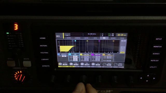
Task: Select the 20:26 clock display
Action: pyautogui.click(x=122, y=35)
